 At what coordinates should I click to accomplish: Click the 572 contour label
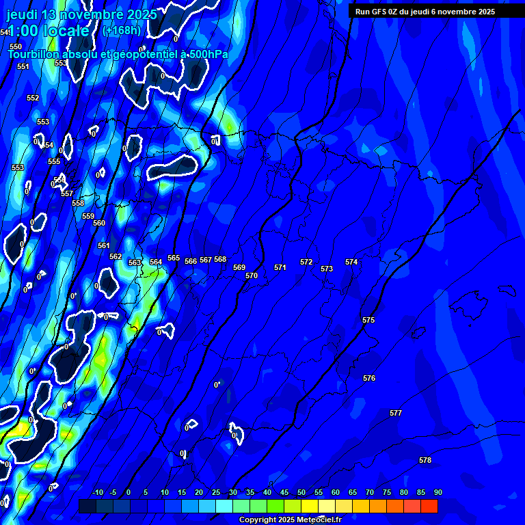coord(306,262)
